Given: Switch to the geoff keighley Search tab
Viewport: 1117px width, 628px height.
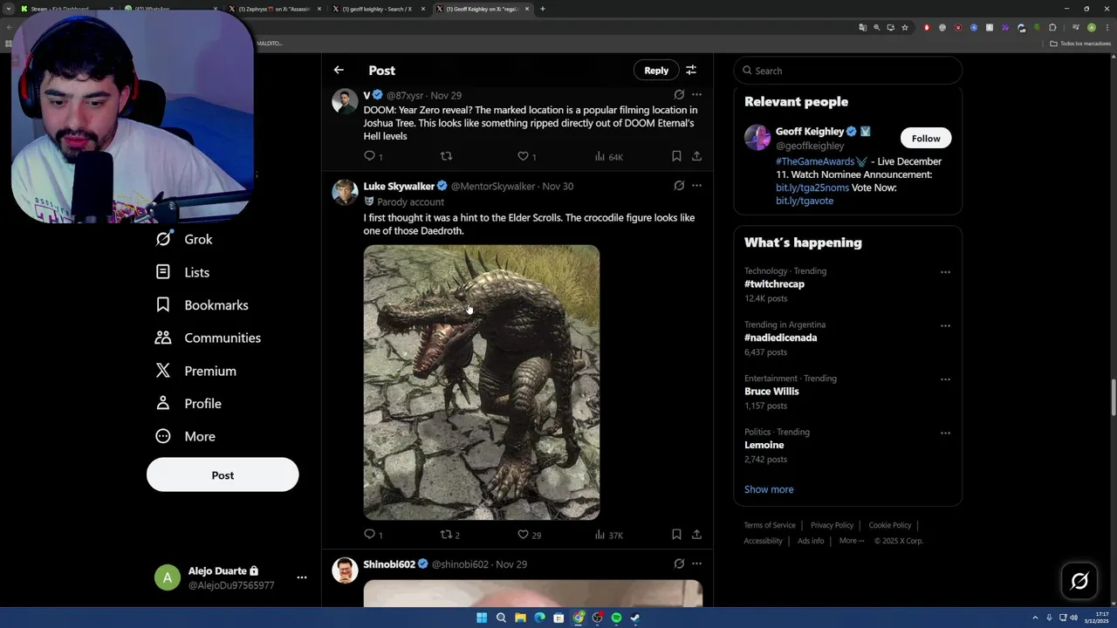Looking at the screenshot, I should (377, 9).
